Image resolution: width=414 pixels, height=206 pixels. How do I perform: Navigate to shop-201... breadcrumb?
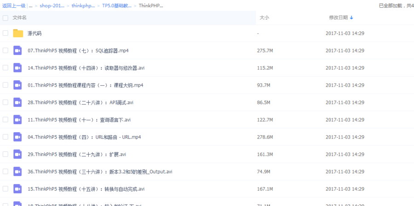coord(52,6)
